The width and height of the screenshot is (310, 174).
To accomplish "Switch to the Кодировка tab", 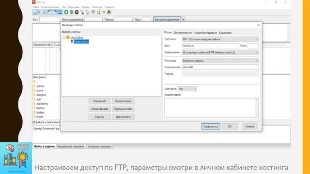I will click(225, 33).
